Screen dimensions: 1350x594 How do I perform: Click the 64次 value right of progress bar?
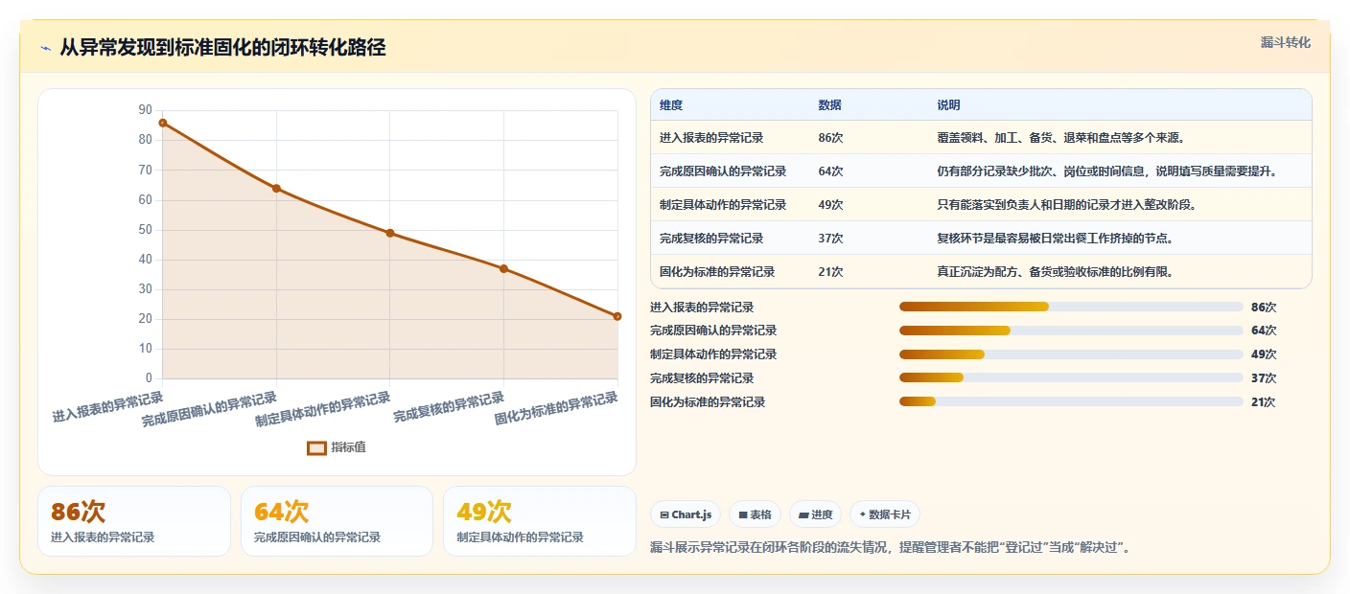click(x=1264, y=331)
